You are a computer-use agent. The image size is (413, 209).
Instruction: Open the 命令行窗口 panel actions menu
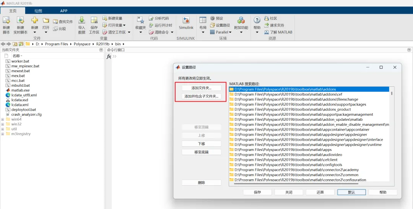point(409,50)
